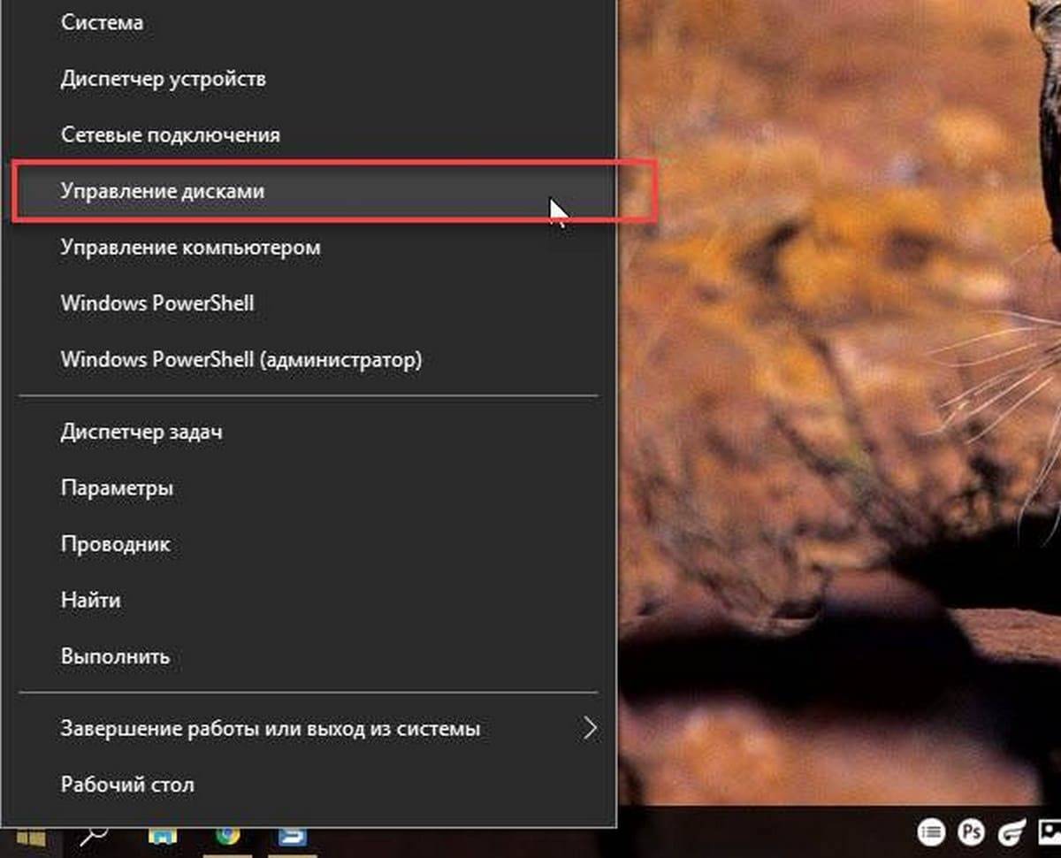The image size is (1061, 858).
Task: Open Управление компьютером
Action: pos(190,248)
